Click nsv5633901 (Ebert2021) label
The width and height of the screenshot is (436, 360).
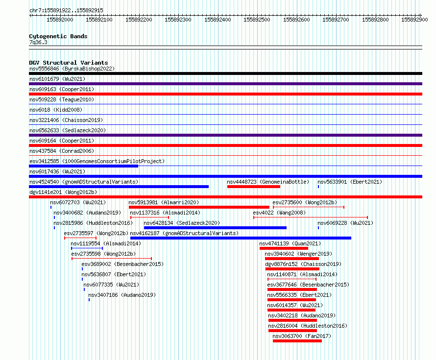coord(350,182)
